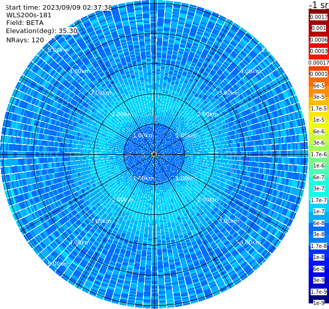Click the 1e-7 colorbar tick label
Screen dimensions: 329x309
point(319,211)
